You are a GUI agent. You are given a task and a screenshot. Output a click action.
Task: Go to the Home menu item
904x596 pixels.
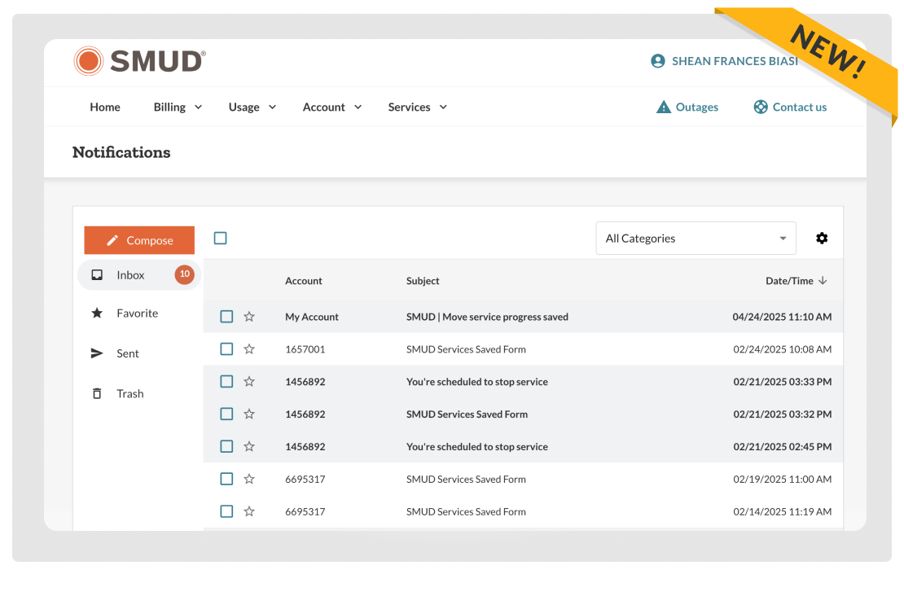105,107
